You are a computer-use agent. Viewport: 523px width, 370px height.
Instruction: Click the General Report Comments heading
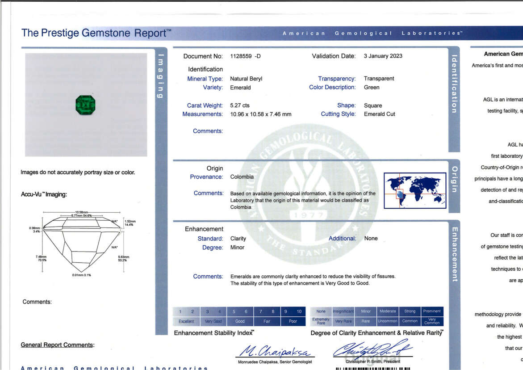pyautogui.click(x=58, y=345)
